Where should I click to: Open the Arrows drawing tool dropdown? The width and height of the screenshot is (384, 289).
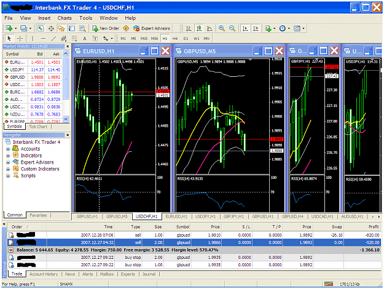point(112,39)
